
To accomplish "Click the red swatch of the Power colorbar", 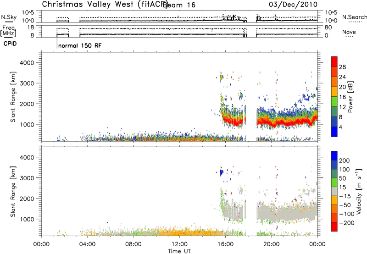I will 334,61.
